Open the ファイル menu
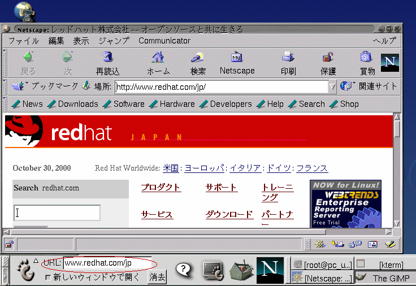The width and height of the screenshot is (416, 286). pyautogui.click(x=24, y=41)
